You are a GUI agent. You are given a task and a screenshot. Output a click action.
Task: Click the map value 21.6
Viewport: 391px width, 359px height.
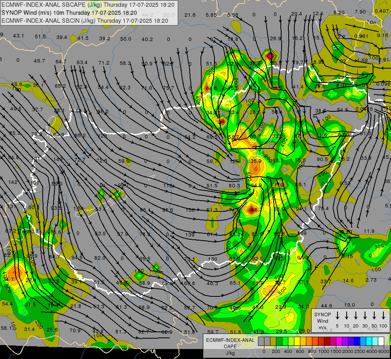(x=190, y=15)
